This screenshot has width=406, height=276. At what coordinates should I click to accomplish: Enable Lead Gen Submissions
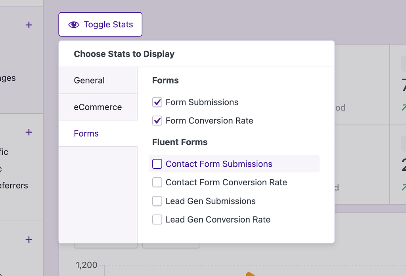[157, 201]
